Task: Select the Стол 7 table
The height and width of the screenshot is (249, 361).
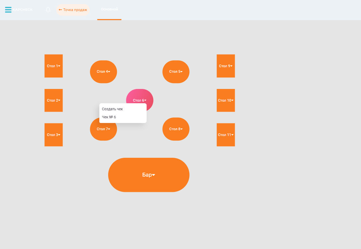Action: [103, 132]
